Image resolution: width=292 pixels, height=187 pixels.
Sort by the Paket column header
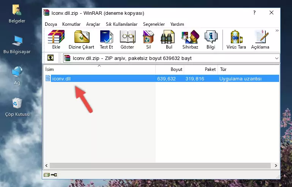pos(201,69)
